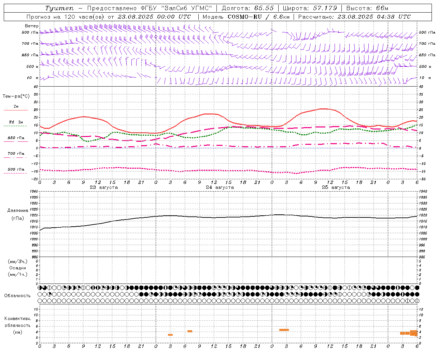Image resolution: width=437 pixels, height=349 pixels.
Task: Click the "24 августа" date label
Action: click(220, 187)
